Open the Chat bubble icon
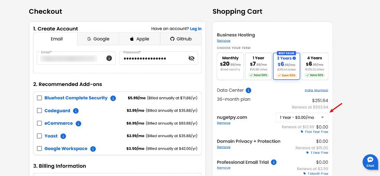The width and height of the screenshot is (380, 176). [x=370, y=162]
